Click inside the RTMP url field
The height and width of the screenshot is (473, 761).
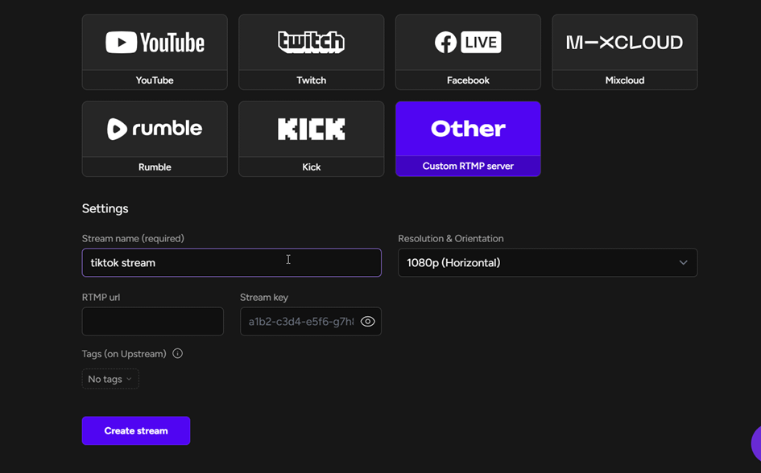click(x=152, y=321)
